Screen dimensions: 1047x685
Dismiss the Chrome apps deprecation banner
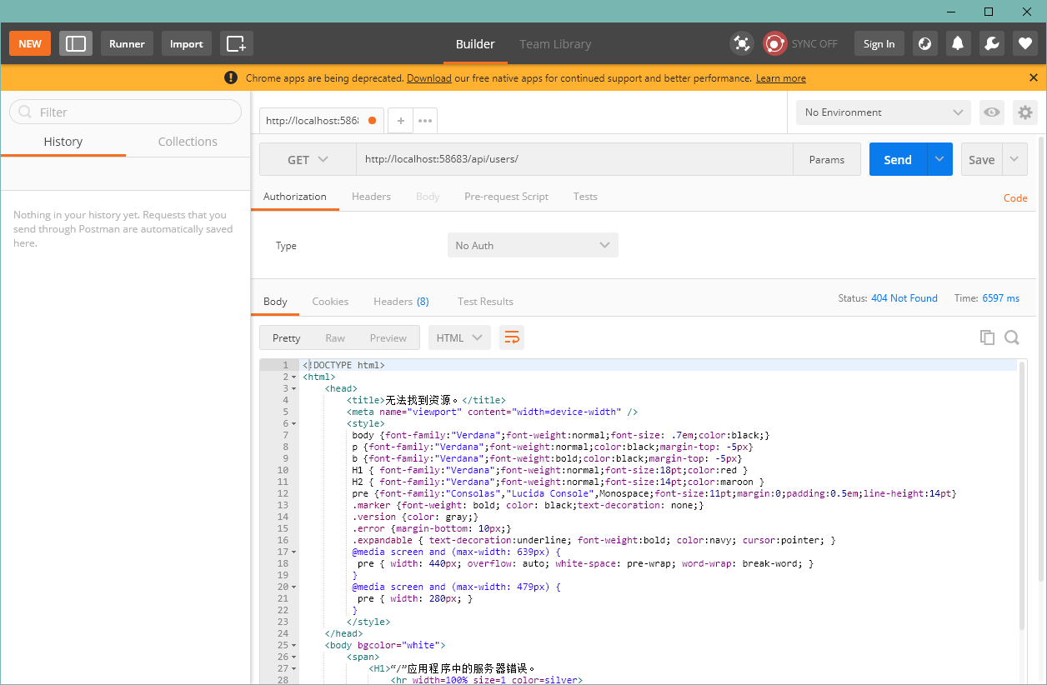pyautogui.click(x=1034, y=77)
